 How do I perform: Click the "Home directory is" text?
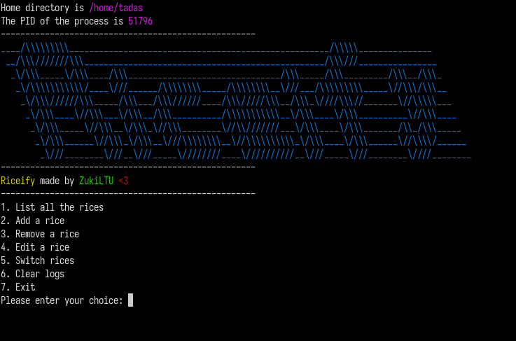click(42, 8)
